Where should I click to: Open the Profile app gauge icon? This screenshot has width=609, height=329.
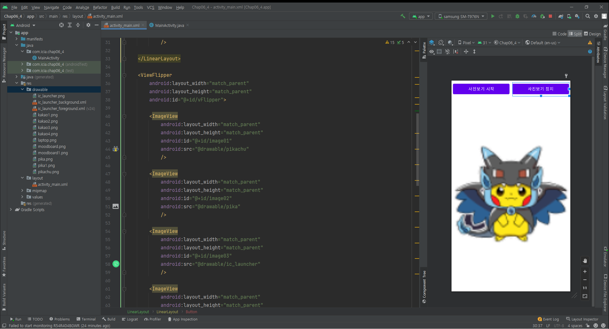pos(534,16)
